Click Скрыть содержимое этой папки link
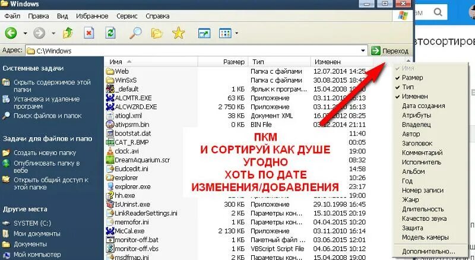This screenshot has width=475, height=260. (52, 85)
